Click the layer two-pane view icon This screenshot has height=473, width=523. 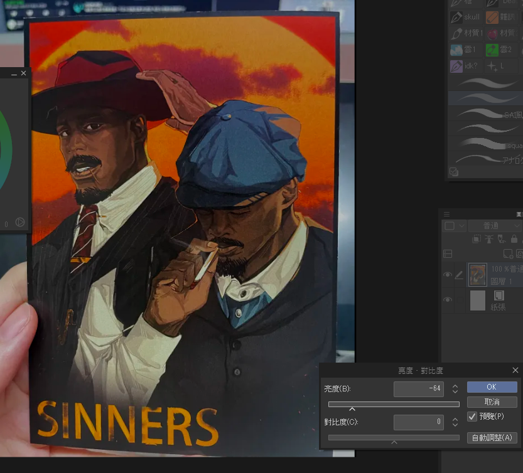pos(448,254)
